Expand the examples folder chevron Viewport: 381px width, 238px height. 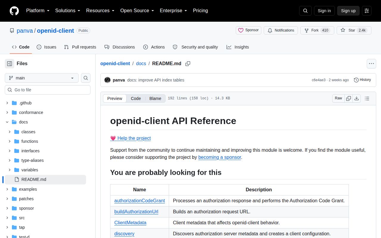7,189
